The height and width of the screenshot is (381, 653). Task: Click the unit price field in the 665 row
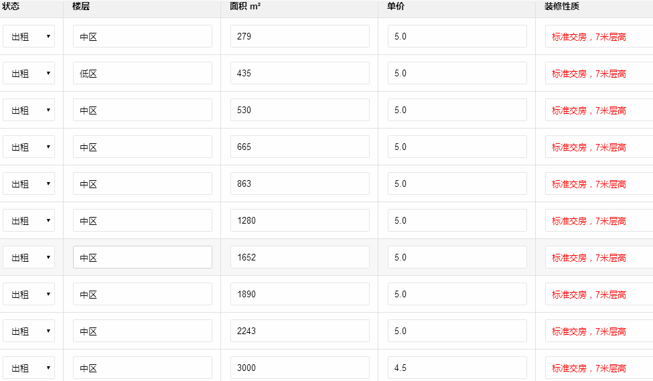click(x=457, y=147)
